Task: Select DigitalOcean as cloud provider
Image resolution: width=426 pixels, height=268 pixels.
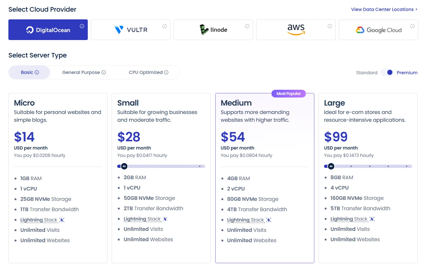Action: click(48, 30)
